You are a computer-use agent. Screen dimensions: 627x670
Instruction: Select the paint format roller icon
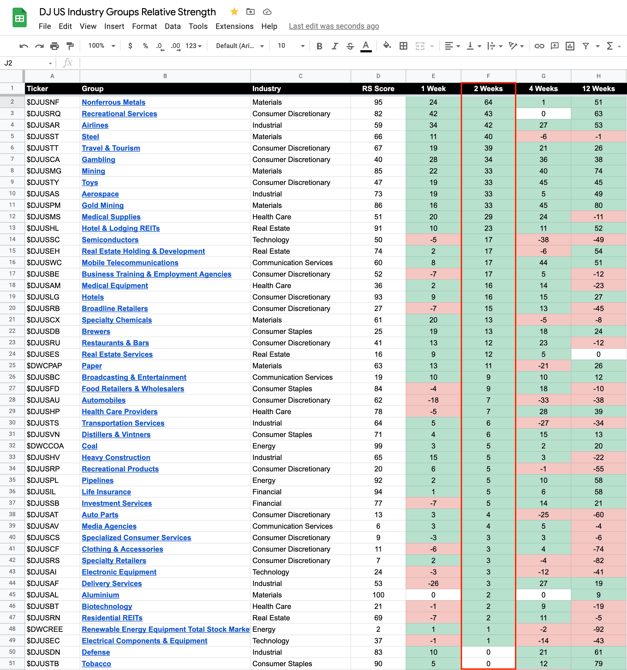coord(70,46)
